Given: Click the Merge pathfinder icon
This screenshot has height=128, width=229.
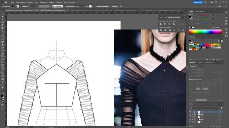Looking at the screenshot, I should pos(170,30).
